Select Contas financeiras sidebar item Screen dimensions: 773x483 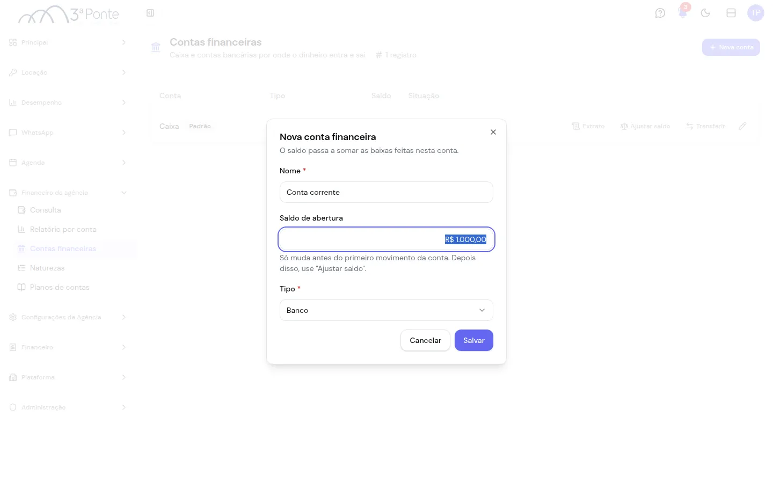point(75,248)
